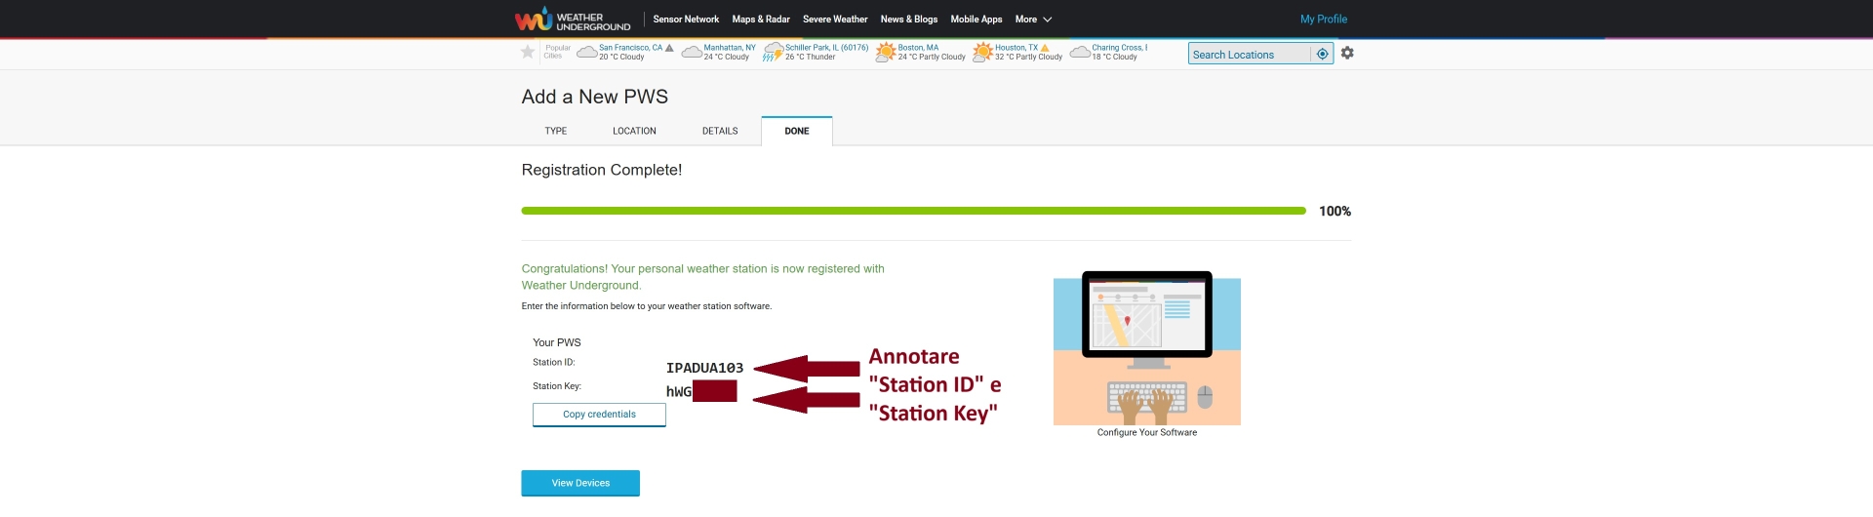Click the Search Locations field

point(1250,54)
